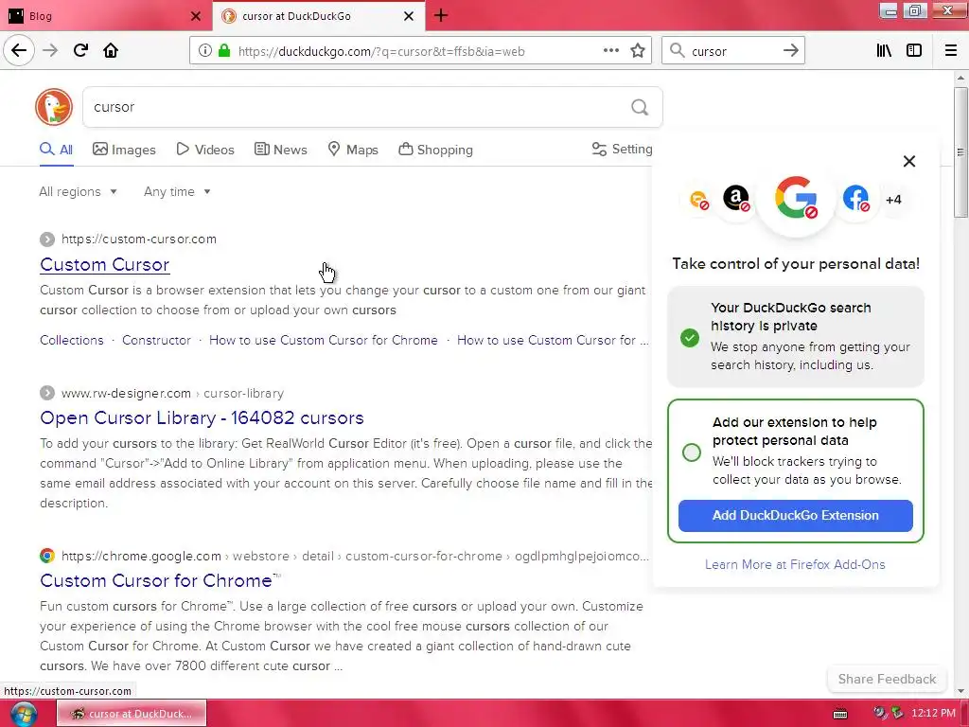This screenshot has width=969, height=727.
Task: Expand the Any time filter
Action: coord(177,191)
